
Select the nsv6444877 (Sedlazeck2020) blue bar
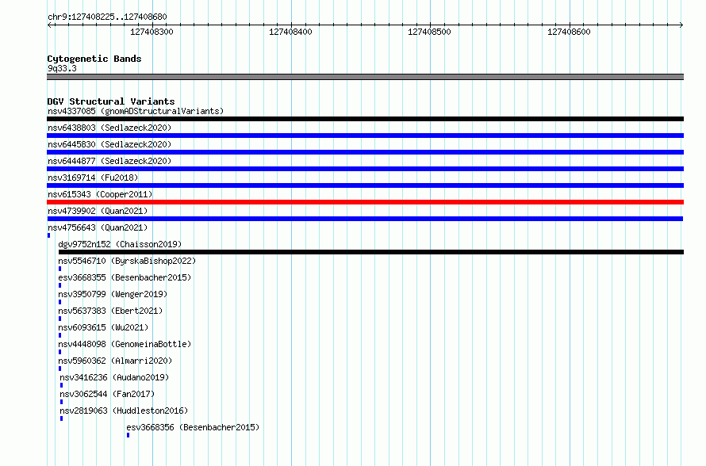(x=365, y=169)
